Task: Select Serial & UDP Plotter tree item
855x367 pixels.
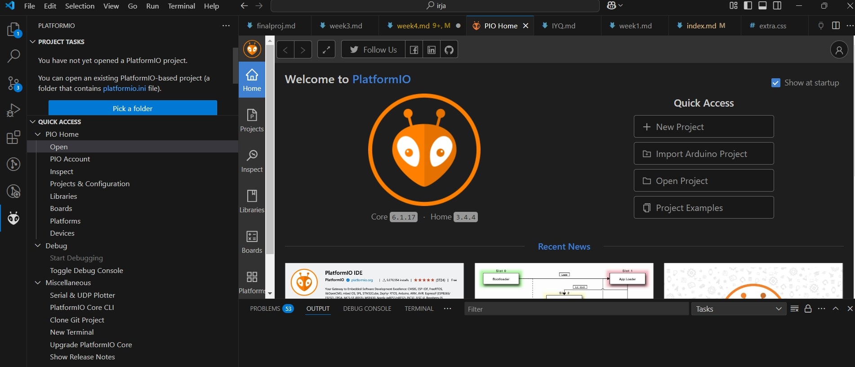Action: (x=82, y=295)
